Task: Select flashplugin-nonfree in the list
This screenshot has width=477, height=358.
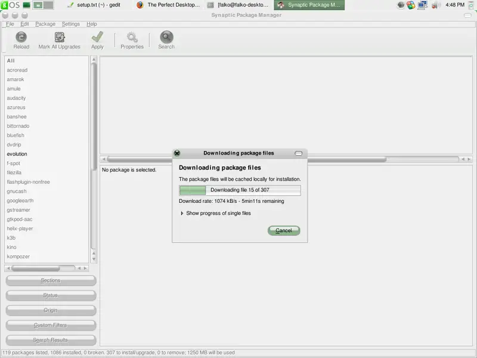Action: coord(47,182)
